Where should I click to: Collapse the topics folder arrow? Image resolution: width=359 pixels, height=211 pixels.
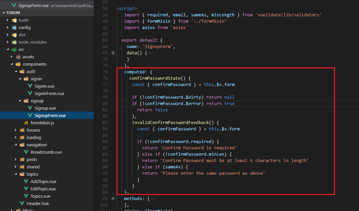point(16,174)
